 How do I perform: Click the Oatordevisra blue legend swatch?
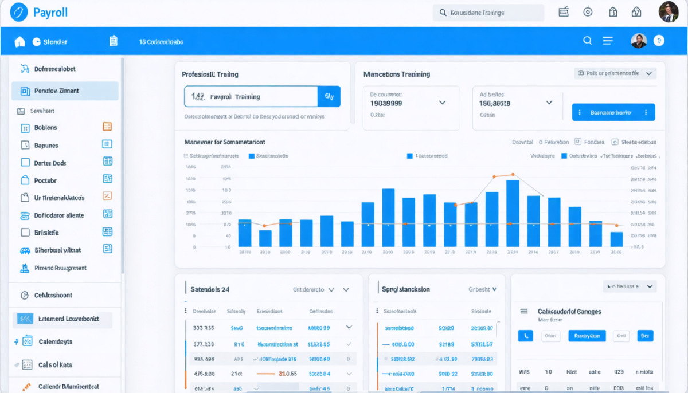(x=564, y=156)
